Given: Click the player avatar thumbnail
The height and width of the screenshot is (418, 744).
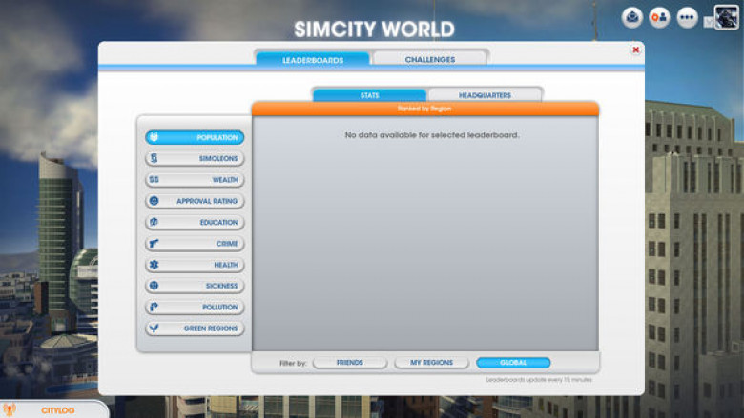Looking at the screenshot, I should point(726,17).
